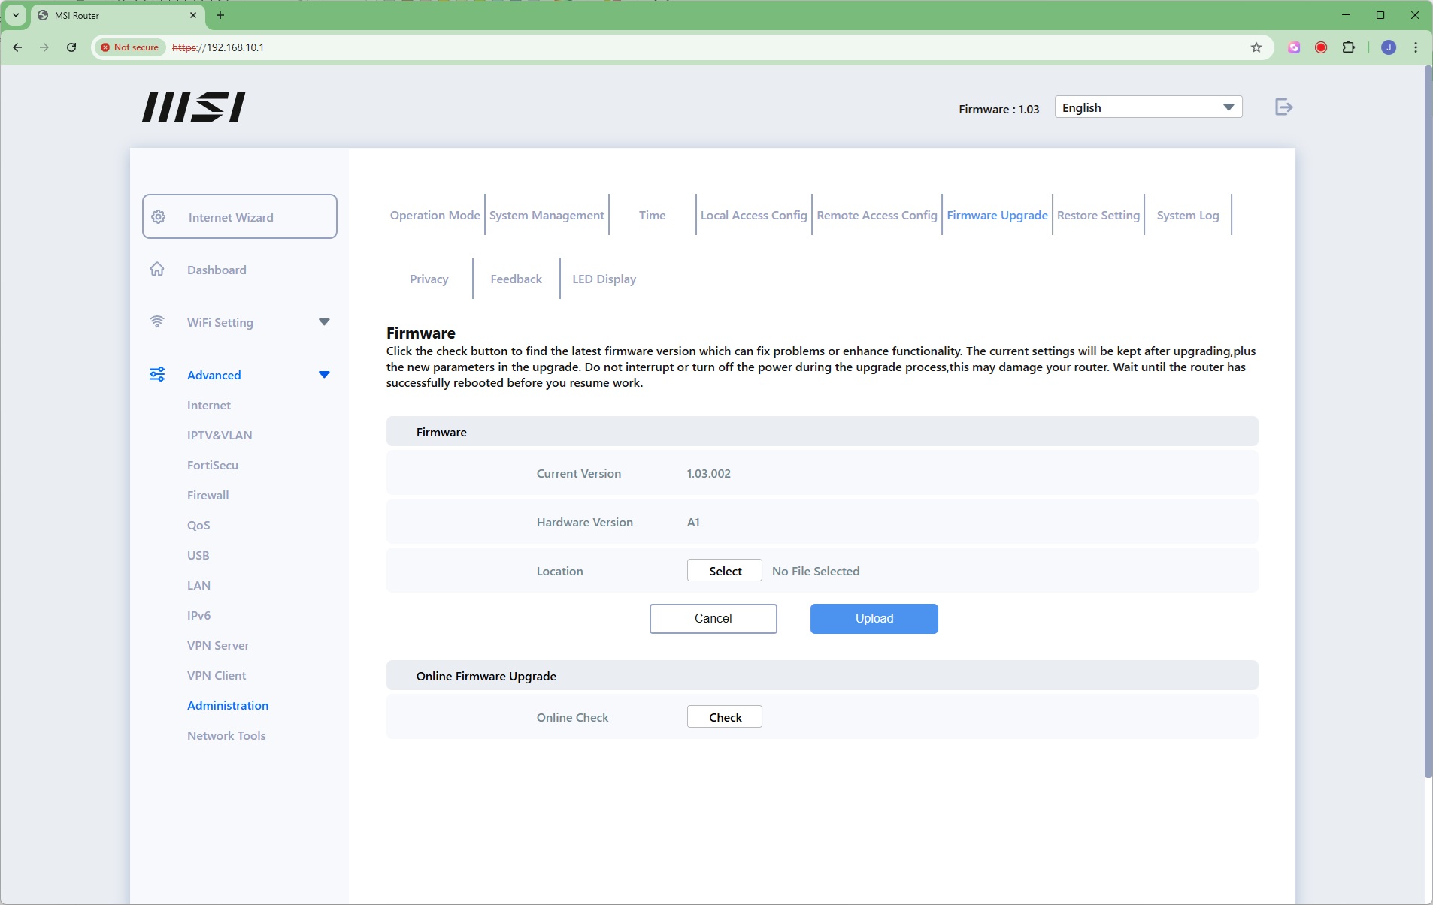Click the logout icon in header
This screenshot has height=905, width=1433.
[x=1283, y=107]
